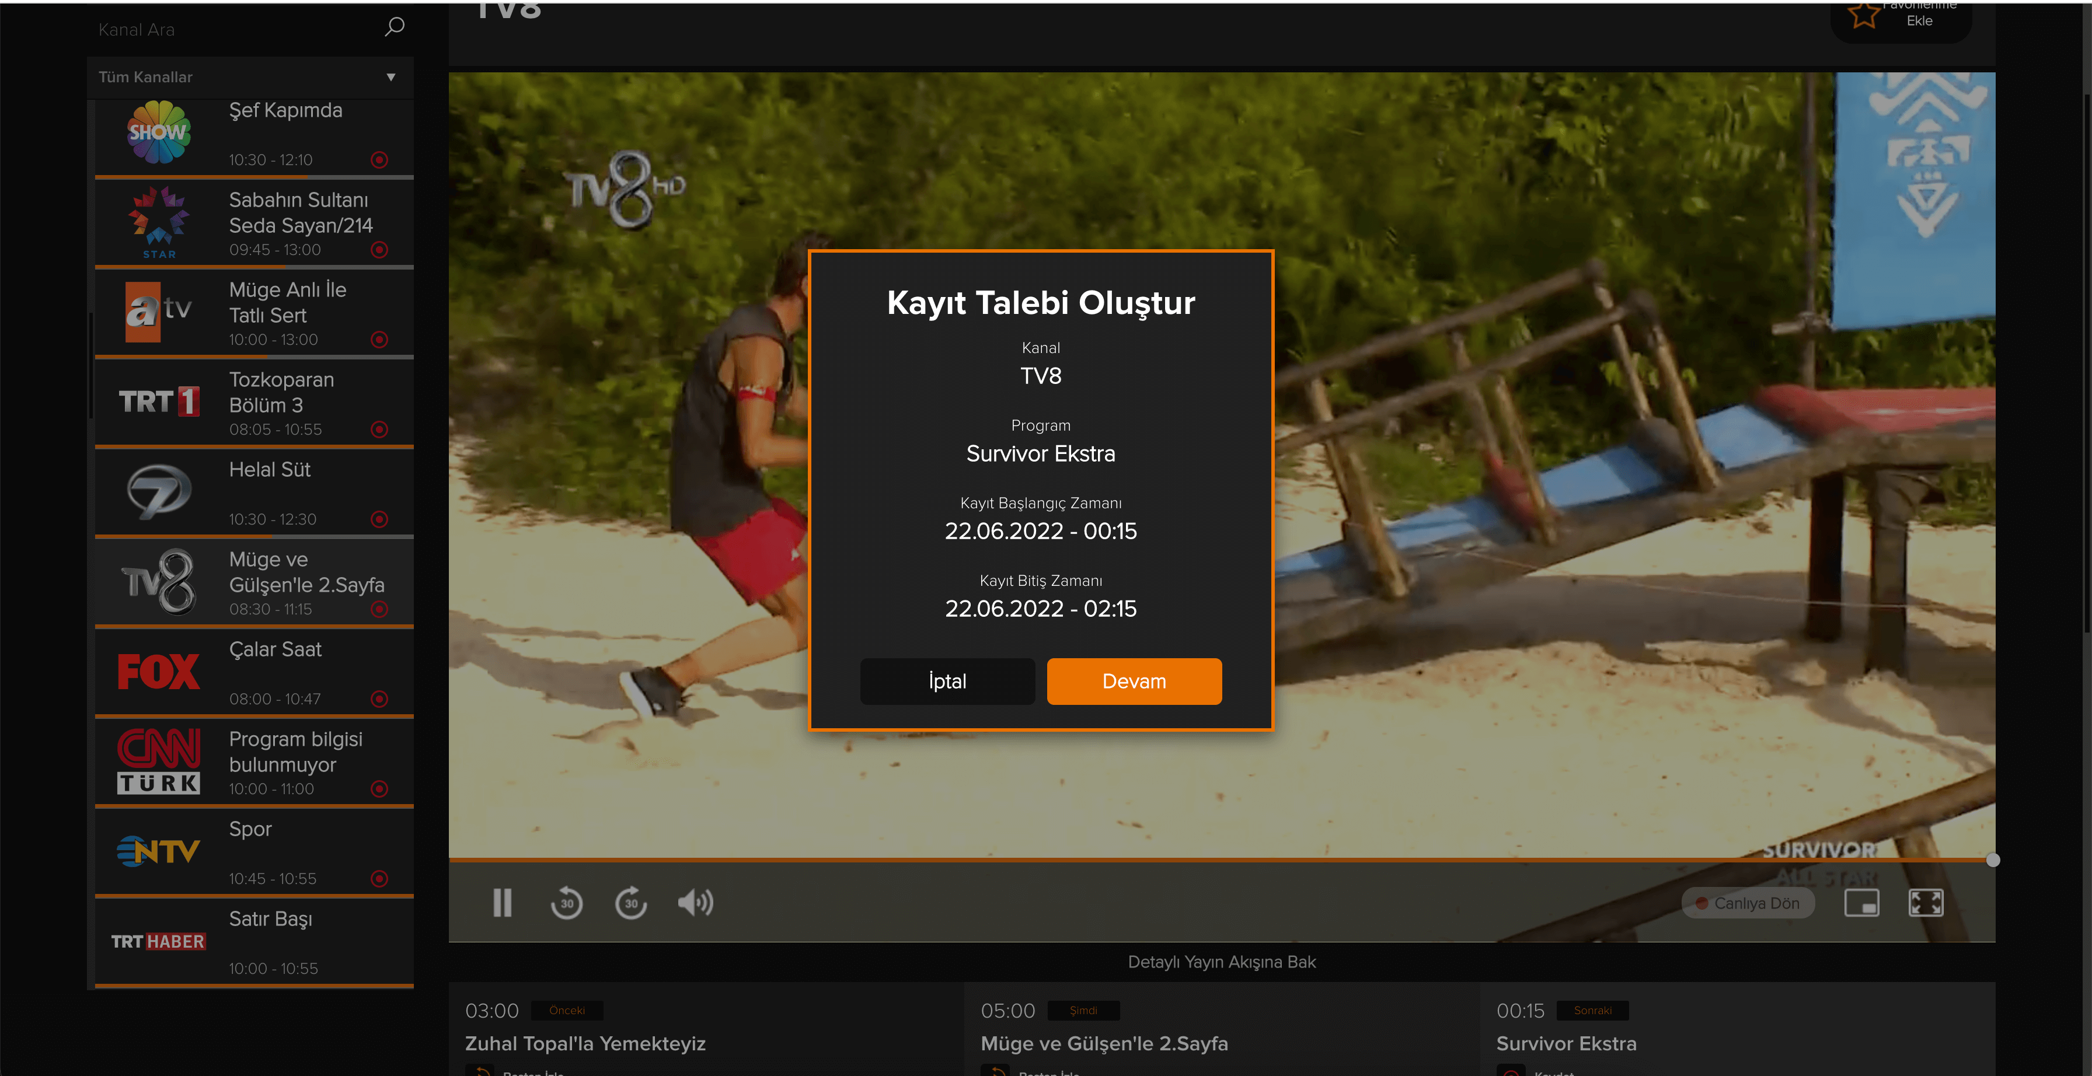Image resolution: width=2092 pixels, height=1076 pixels.
Task: Click record icon for Müge Anlı
Action: pyautogui.click(x=379, y=340)
